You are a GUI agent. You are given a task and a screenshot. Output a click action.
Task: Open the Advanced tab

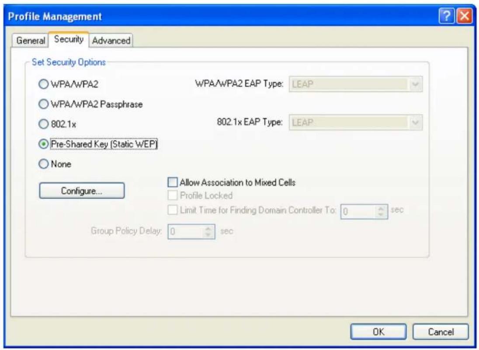pyautogui.click(x=111, y=41)
